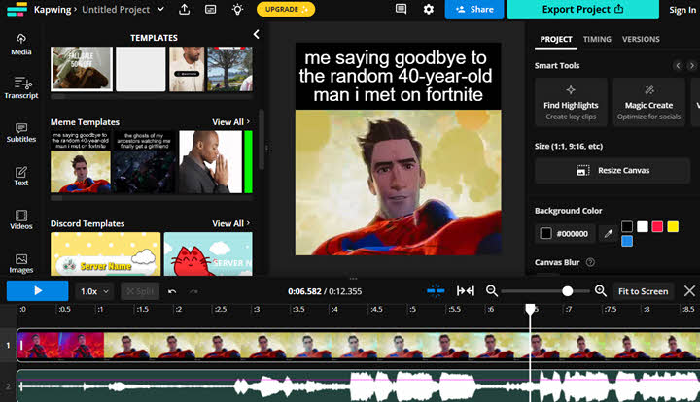Click the undo arrow in timeline toolbar
Screen dimensions: 700x402
click(x=172, y=290)
